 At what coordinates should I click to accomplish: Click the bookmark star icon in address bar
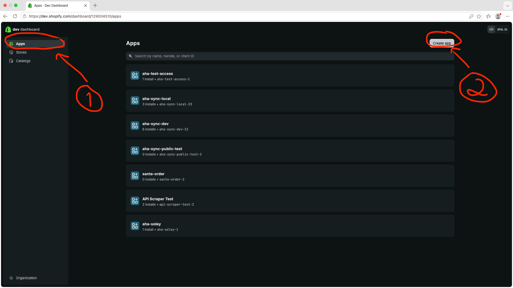pyautogui.click(x=479, y=16)
